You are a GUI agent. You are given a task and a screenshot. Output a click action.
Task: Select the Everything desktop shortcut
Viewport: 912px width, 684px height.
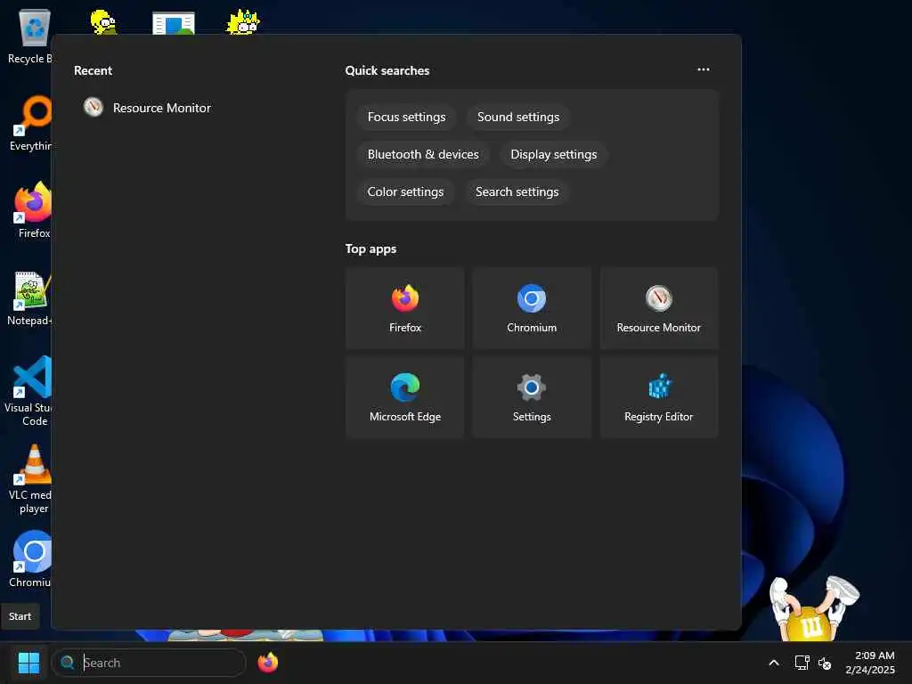click(x=30, y=123)
